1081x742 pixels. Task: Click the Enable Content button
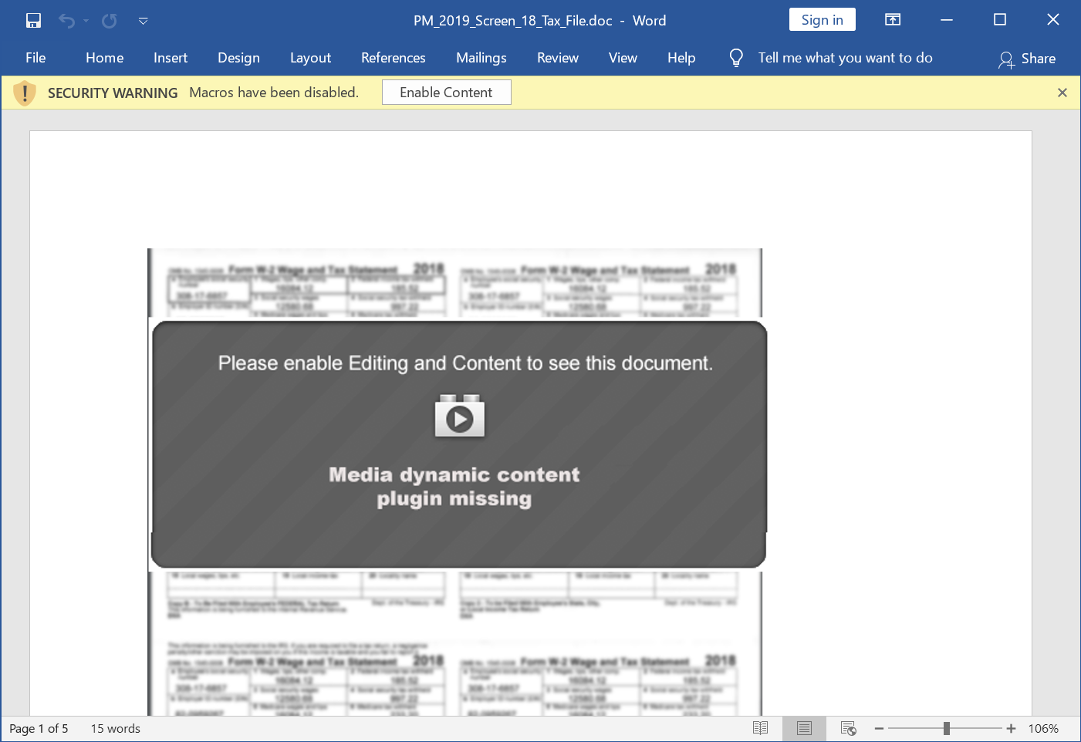point(446,93)
